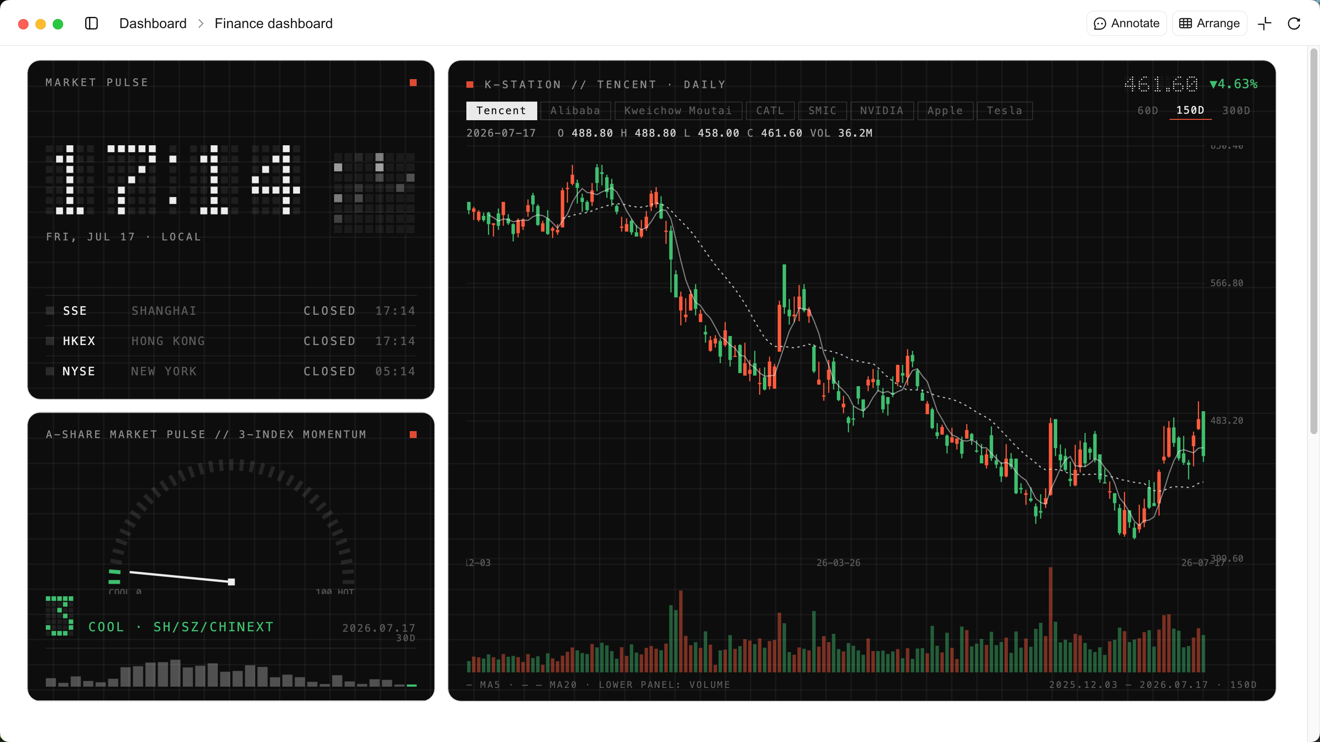
Task: Toggle the sidebar panel icon
Action: 91,24
